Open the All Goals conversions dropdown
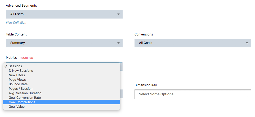Image resolution: width=255 pixels, height=117 pixels. 193,43
